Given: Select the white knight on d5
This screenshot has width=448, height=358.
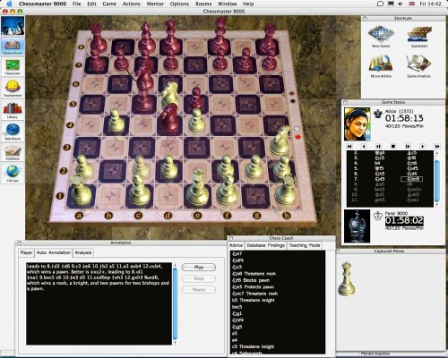Looking at the screenshot, I should tap(170, 94).
